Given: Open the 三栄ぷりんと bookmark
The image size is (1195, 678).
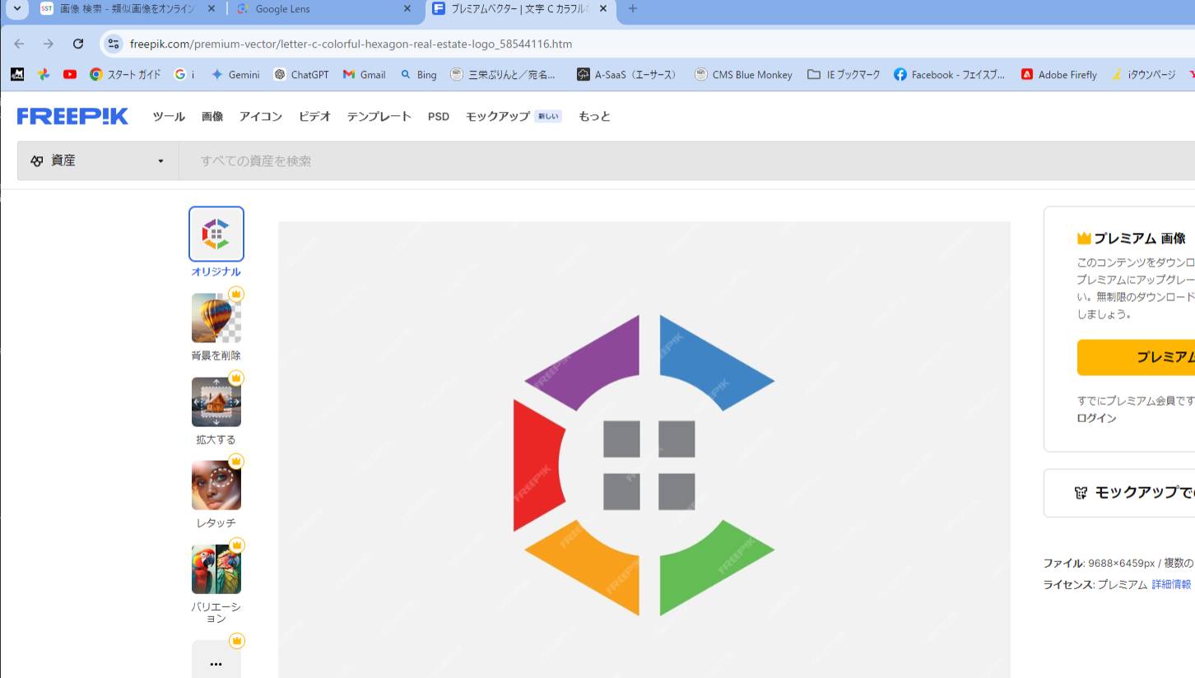Looking at the screenshot, I should coord(503,74).
